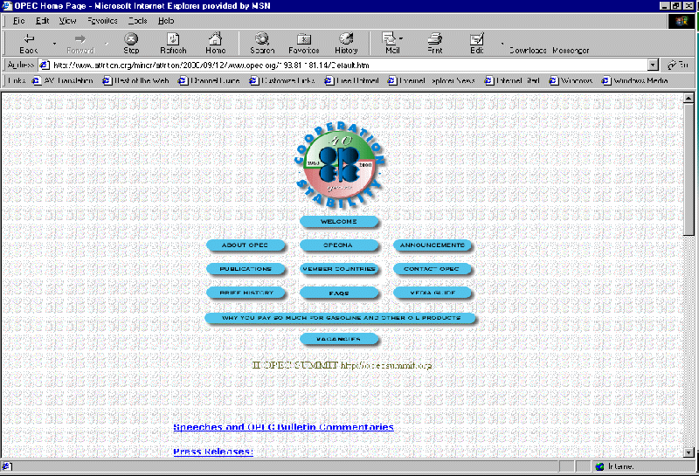Open Channel Guide link in Links bar
This screenshot has height=476, width=699.
(209, 80)
